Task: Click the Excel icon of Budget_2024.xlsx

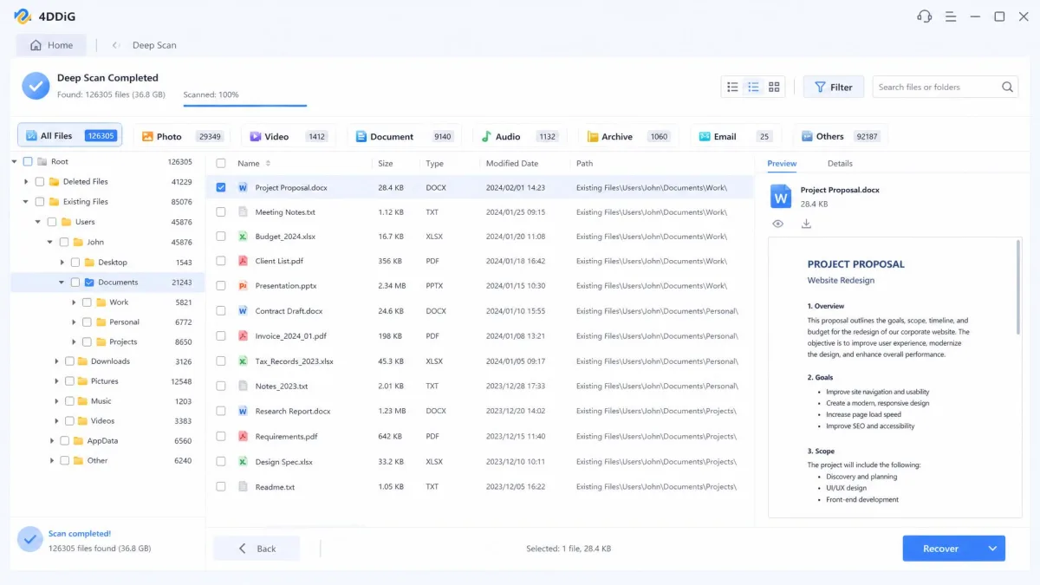Action: tap(244, 236)
